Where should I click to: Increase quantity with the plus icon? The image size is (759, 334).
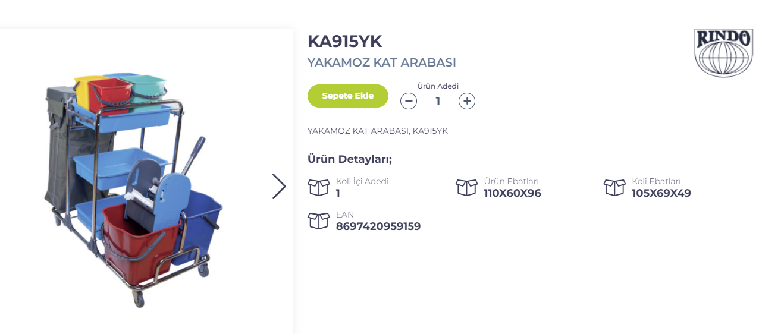click(x=467, y=101)
